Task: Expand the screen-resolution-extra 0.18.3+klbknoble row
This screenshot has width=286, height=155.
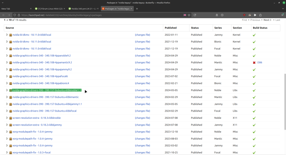Action: 7,118
